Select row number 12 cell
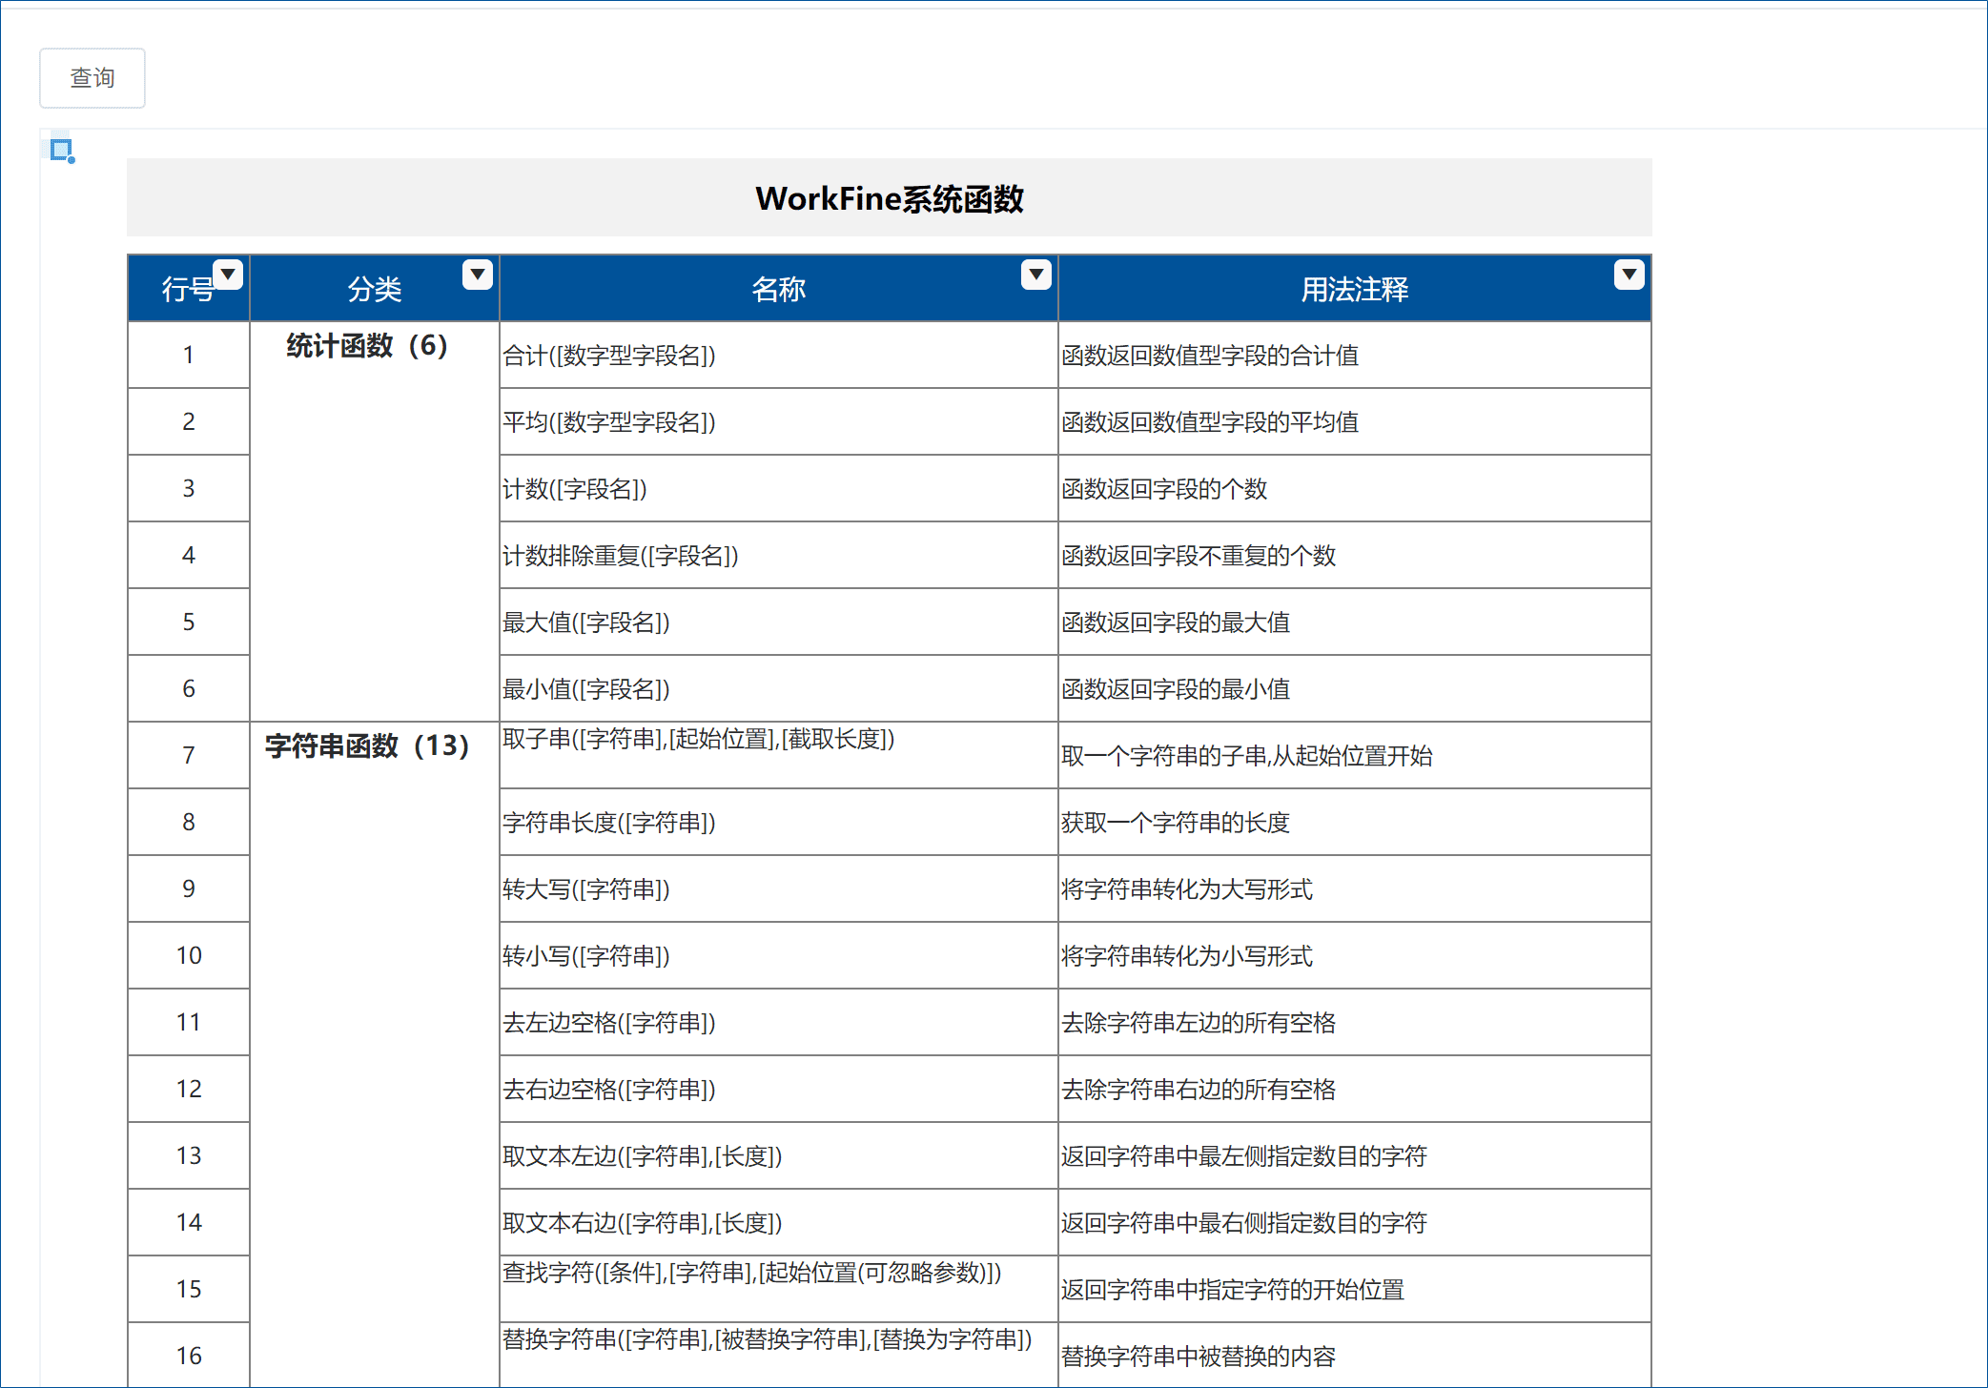 coord(189,1090)
